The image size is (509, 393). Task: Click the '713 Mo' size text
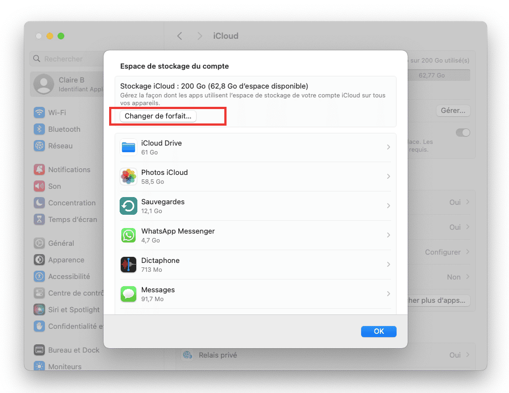(x=152, y=270)
